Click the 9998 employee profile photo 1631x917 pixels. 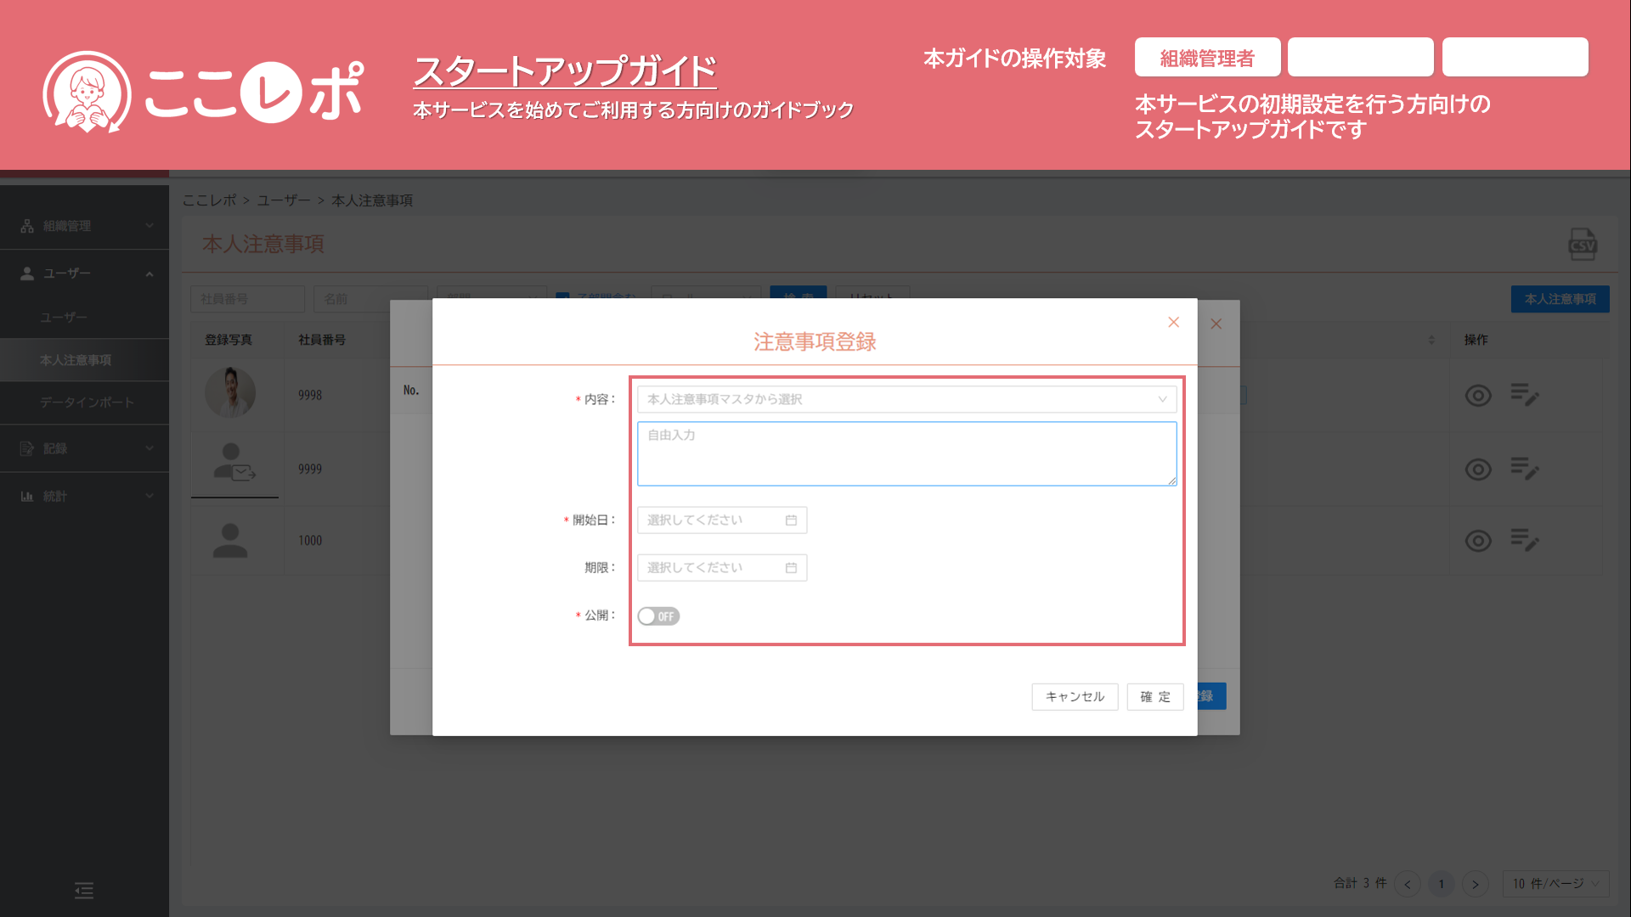pyautogui.click(x=230, y=393)
